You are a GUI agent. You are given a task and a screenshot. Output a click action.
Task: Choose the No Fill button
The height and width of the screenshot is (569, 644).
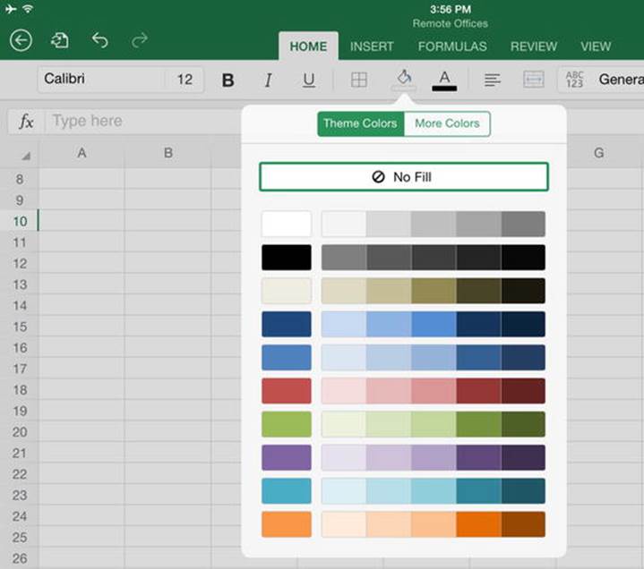coord(404,177)
